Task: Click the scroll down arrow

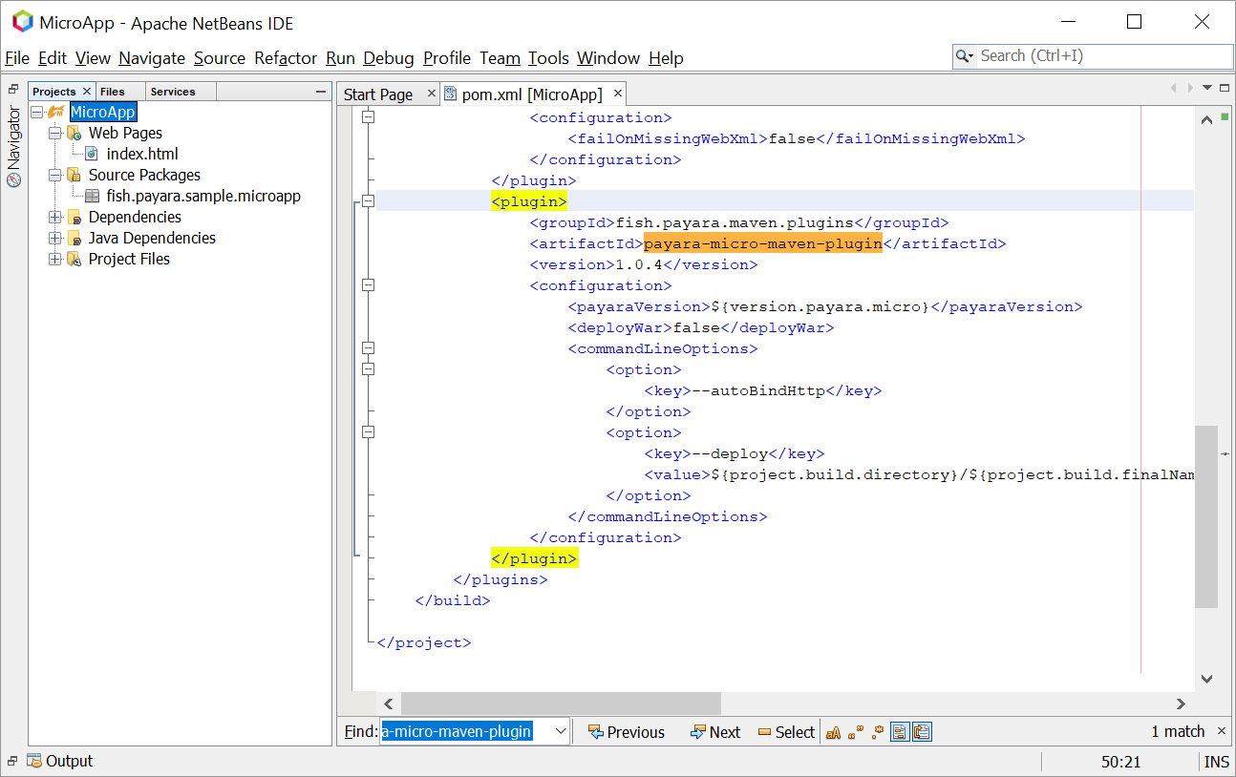Action: [1206, 679]
